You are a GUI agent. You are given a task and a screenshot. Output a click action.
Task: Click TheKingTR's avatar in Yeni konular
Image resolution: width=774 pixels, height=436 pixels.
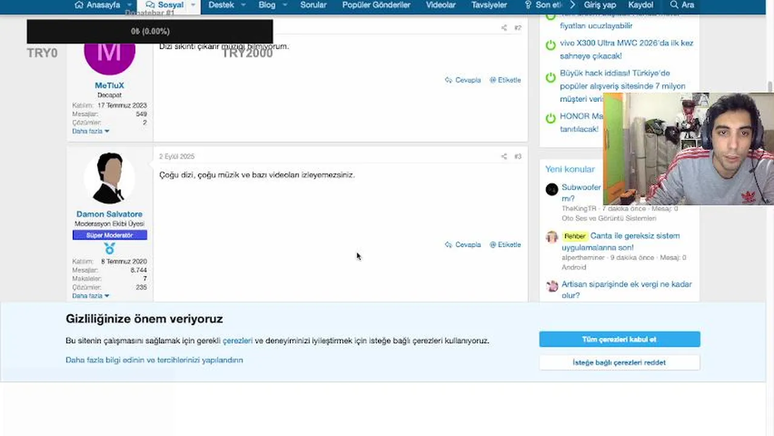[x=552, y=190]
